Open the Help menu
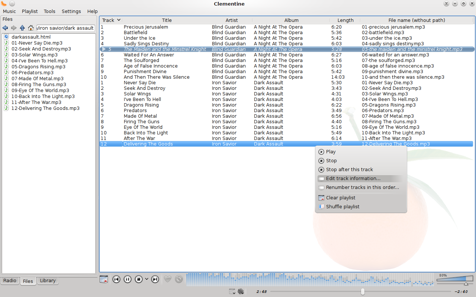Image resolution: width=476 pixels, height=297 pixels. pos(93,12)
